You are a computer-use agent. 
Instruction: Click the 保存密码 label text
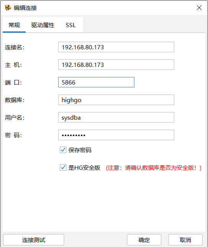[80, 150]
